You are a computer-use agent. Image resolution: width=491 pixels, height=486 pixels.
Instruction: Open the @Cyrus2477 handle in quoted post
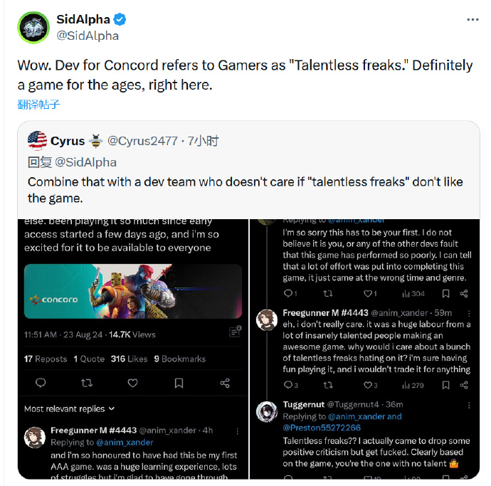pyautogui.click(x=142, y=141)
